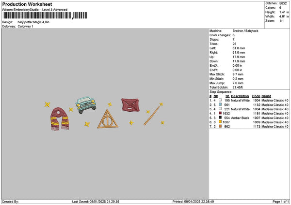Click the 'Colorway 1' value
This screenshot has height=205, width=291.
click(x=25, y=27)
